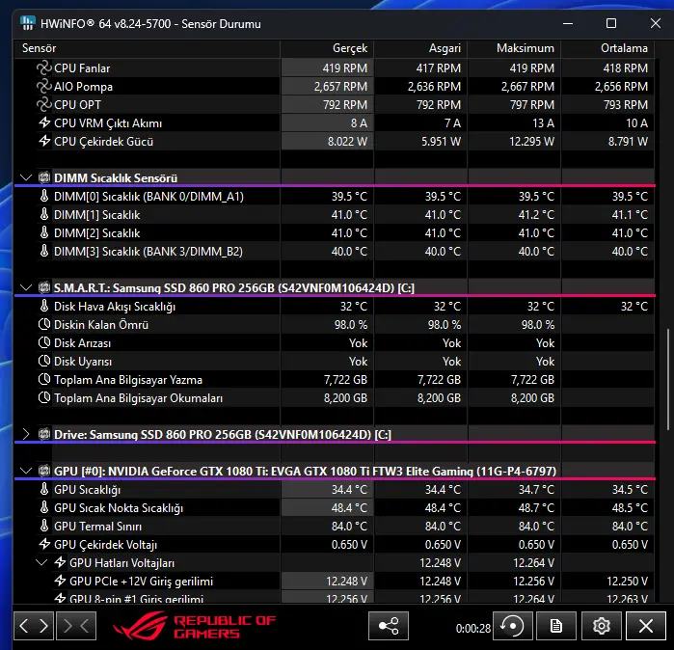Open the share/network button in bottom toolbar
The height and width of the screenshot is (650, 674).
pos(389,626)
